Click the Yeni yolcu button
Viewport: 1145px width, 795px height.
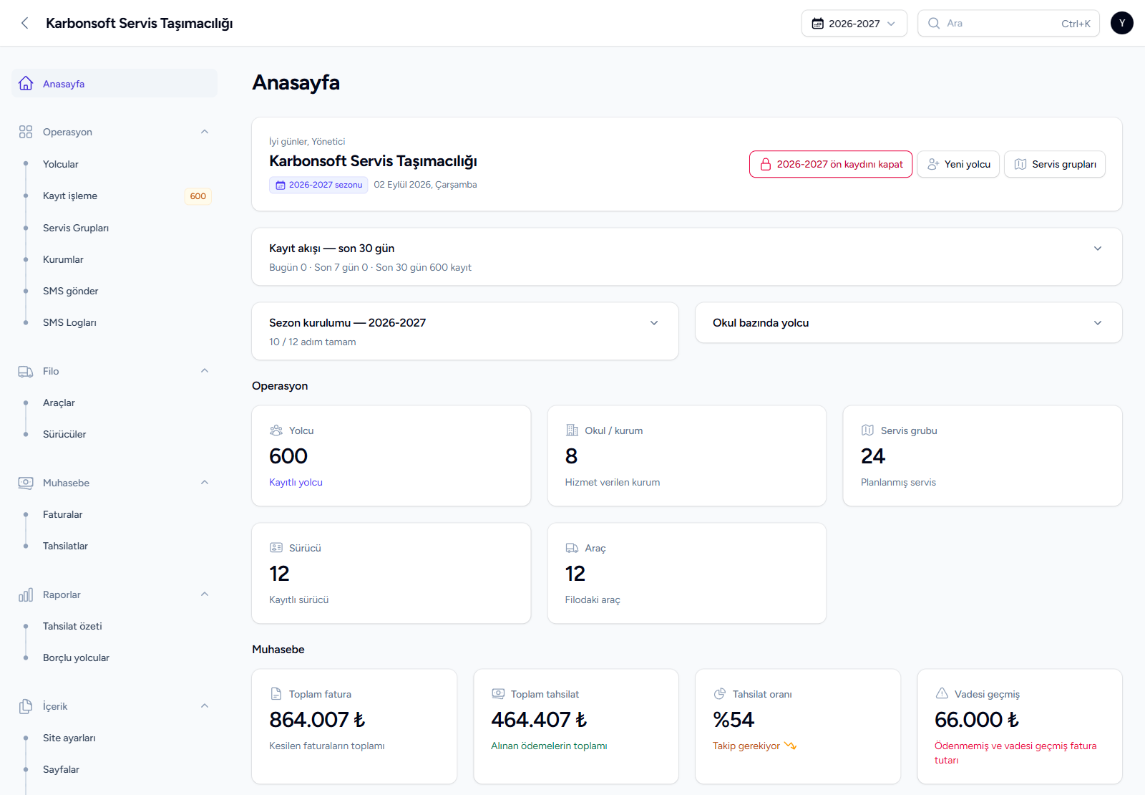(958, 164)
